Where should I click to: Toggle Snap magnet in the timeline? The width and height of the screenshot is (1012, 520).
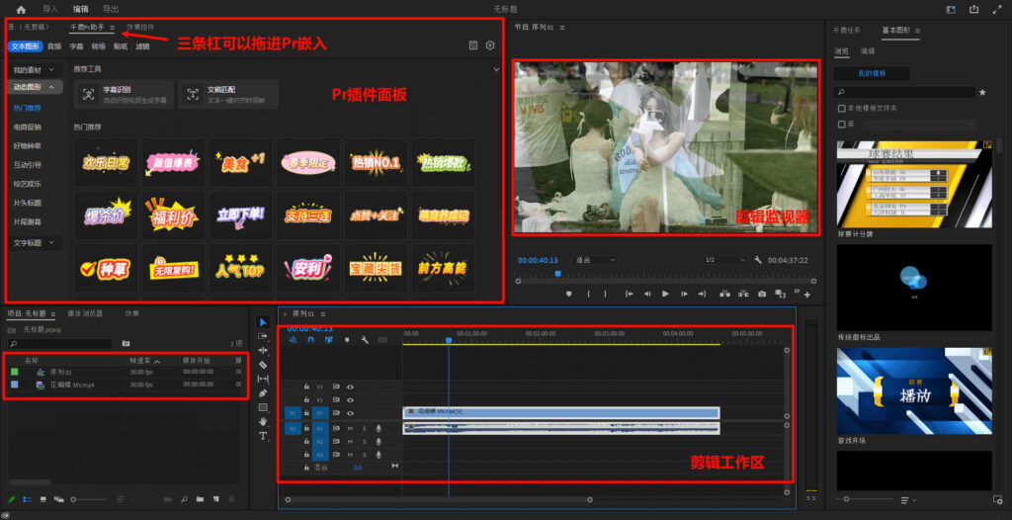(x=311, y=340)
